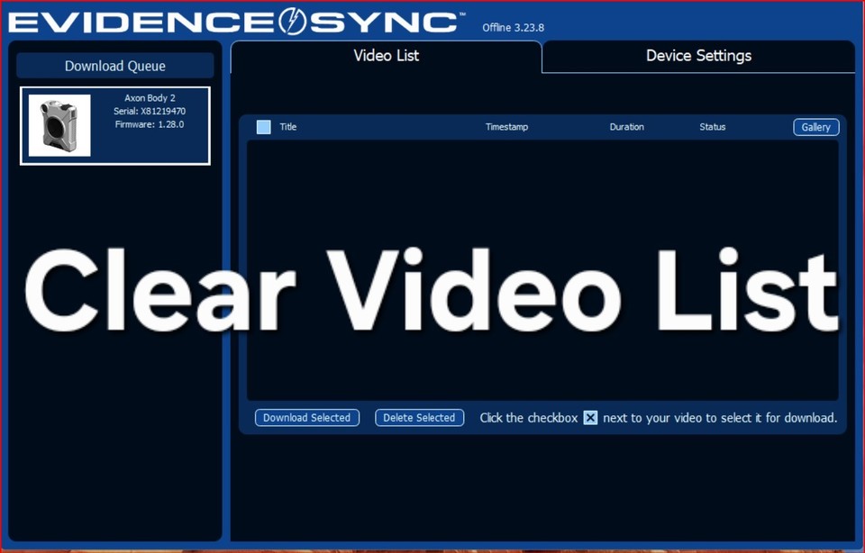Click the Download Queue panel header
Screen dimensions: 865x553
(x=115, y=66)
